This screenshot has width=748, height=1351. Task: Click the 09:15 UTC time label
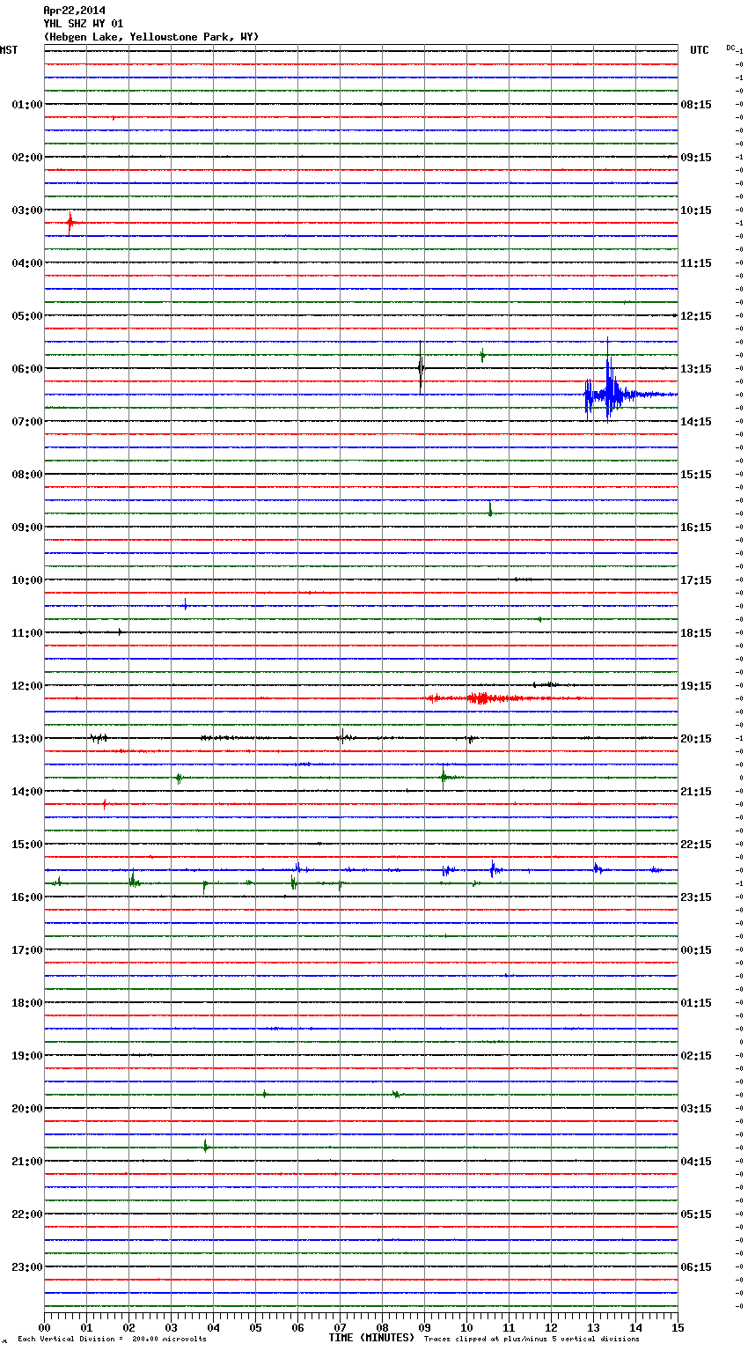click(696, 158)
